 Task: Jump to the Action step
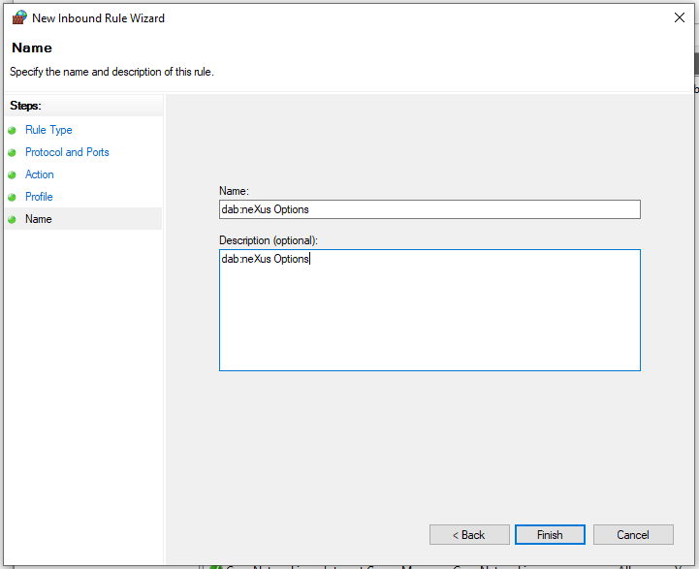[x=40, y=174]
